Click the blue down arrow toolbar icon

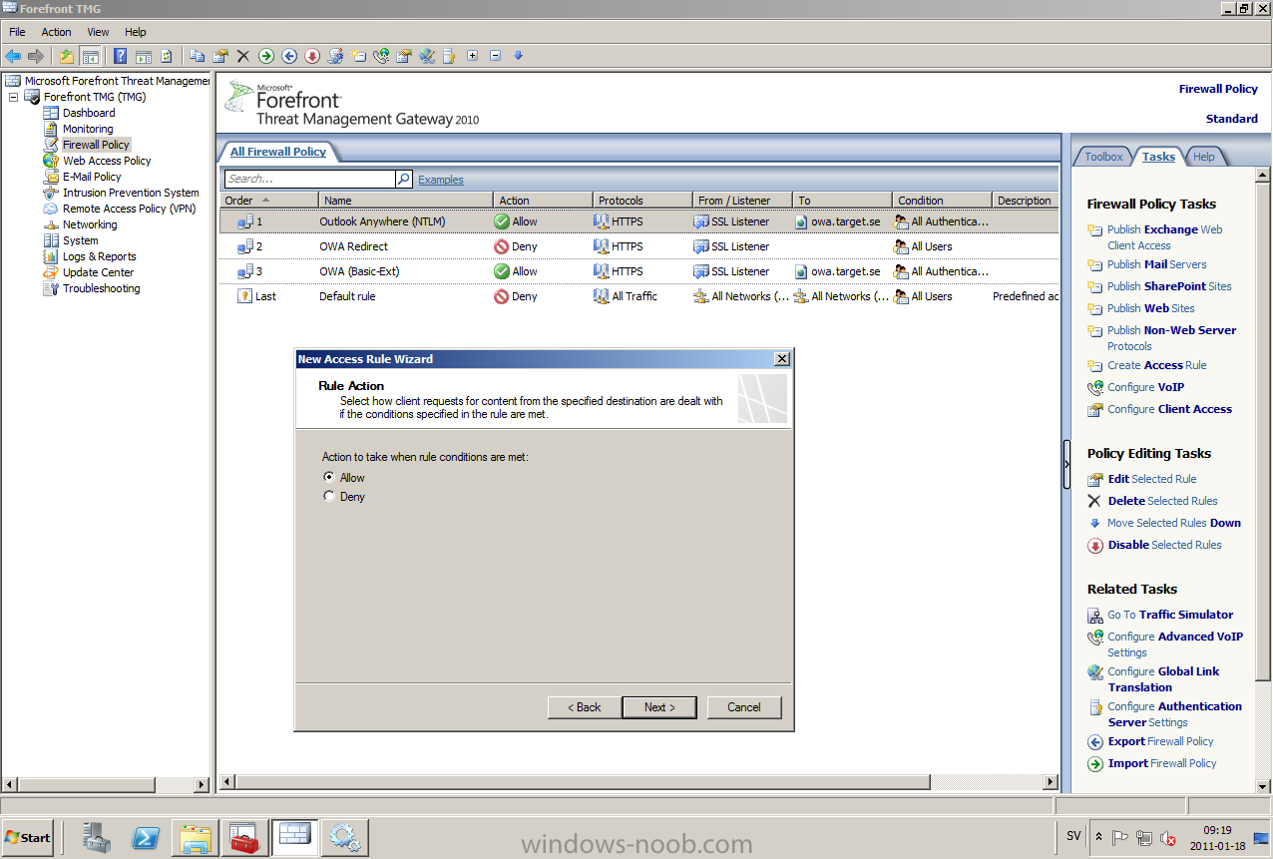point(518,56)
